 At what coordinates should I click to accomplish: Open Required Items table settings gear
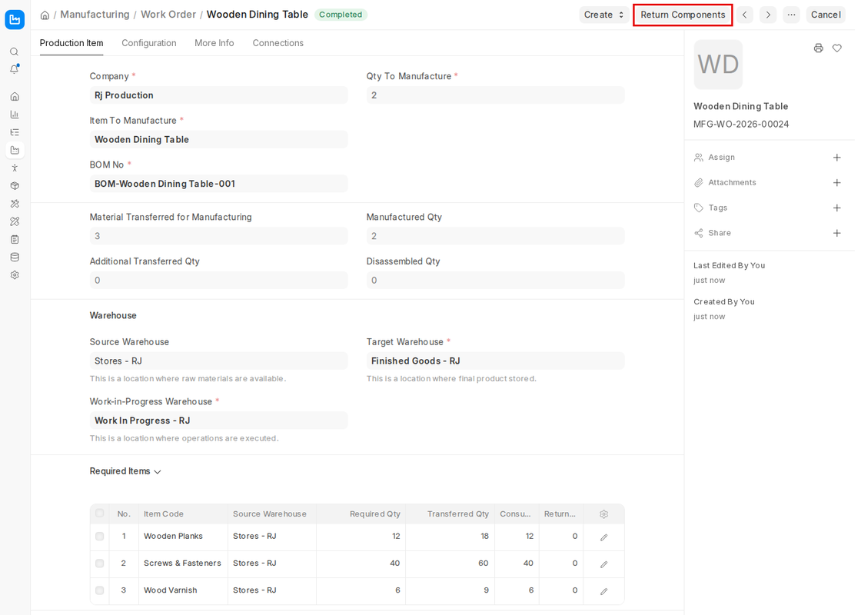point(604,514)
